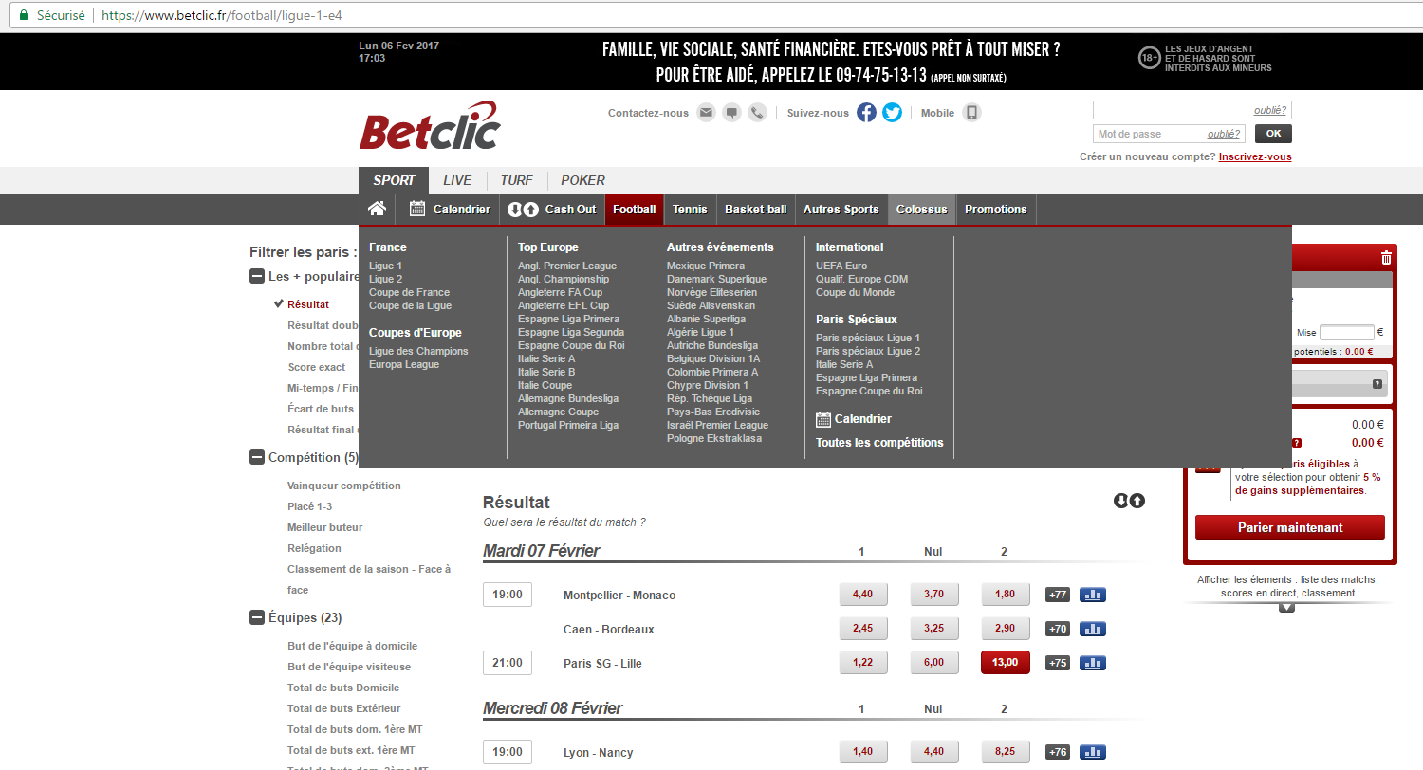The width and height of the screenshot is (1423, 770).
Task: Select the Relégation filter
Action: [314, 548]
